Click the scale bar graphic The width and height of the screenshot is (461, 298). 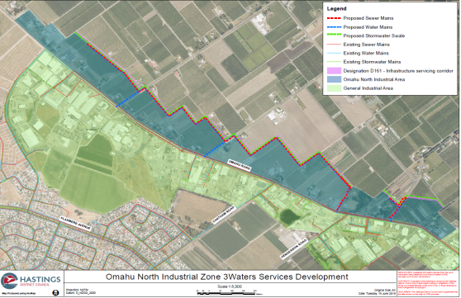coord(226,292)
